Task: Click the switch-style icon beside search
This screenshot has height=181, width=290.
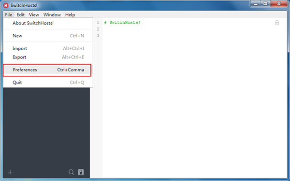Action: pyautogui.click(x=81, y=172)
